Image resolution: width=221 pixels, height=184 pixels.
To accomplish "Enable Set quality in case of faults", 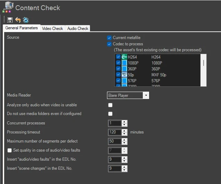I will [10, 150].
